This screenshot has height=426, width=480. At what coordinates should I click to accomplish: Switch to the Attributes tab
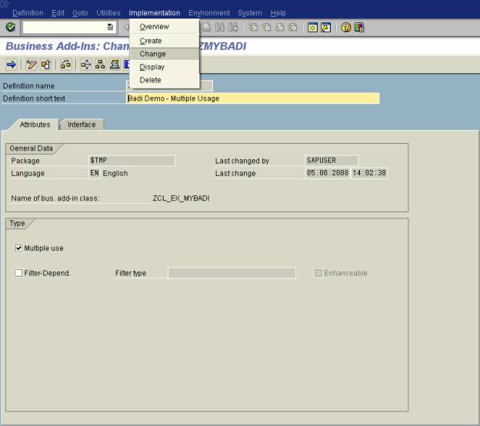[x=35, y=125]
